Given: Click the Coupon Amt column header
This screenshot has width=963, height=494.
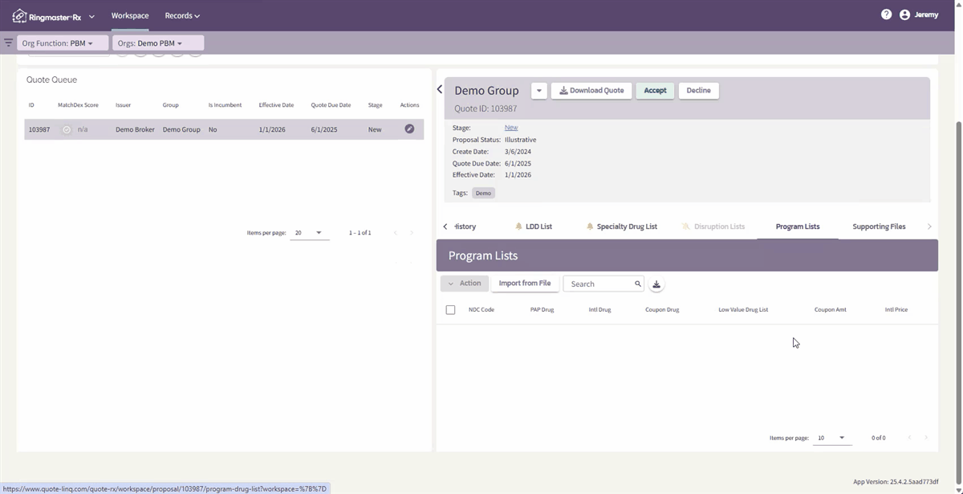Looking at the screenshot, I should (830, 309).
